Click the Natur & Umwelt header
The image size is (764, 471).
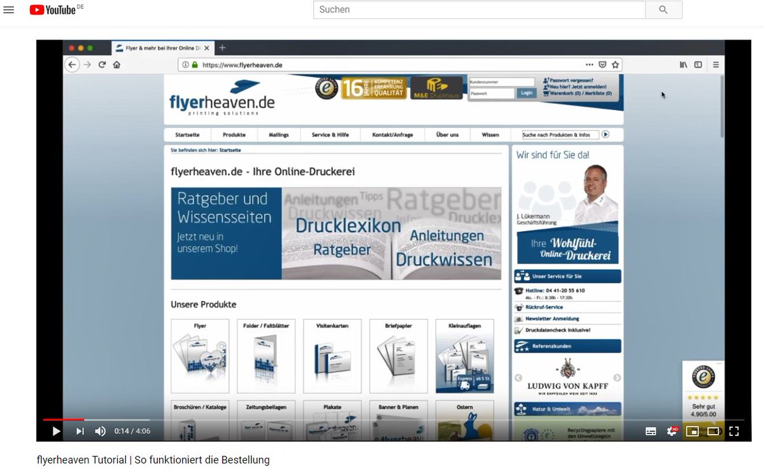tap(568, 409)
